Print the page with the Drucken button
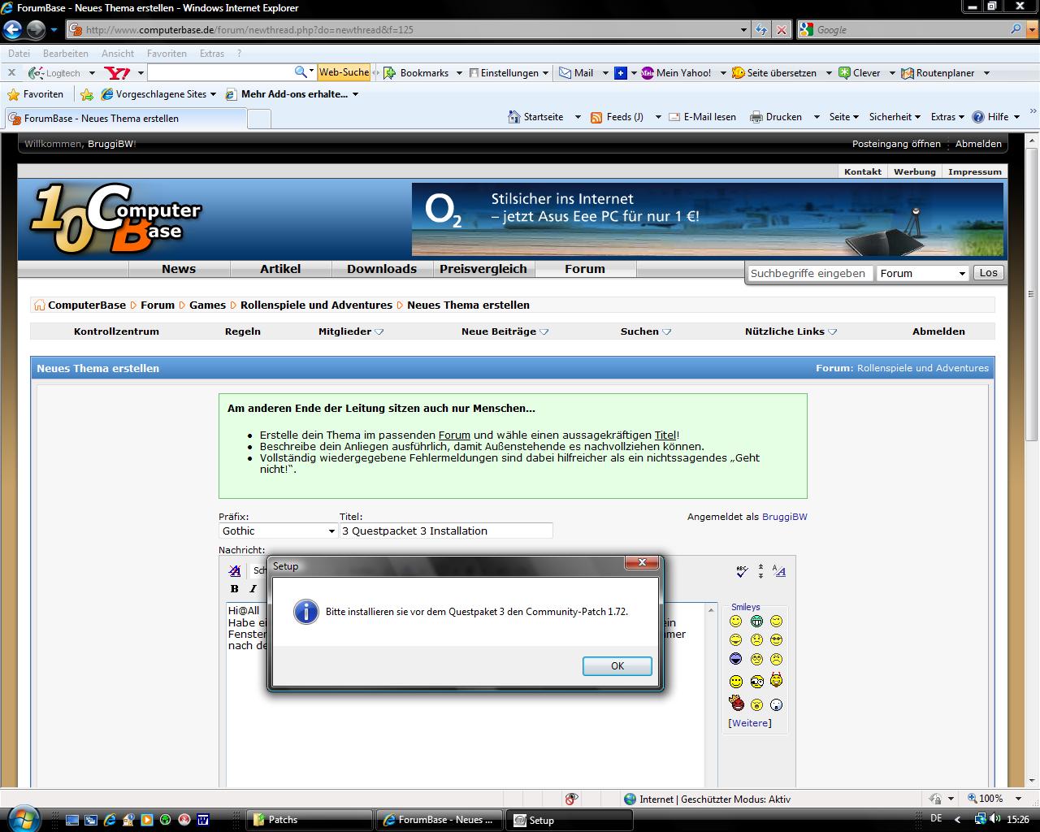The height and width of the screenshot is (832, 1040). click(x=776, y=117)
